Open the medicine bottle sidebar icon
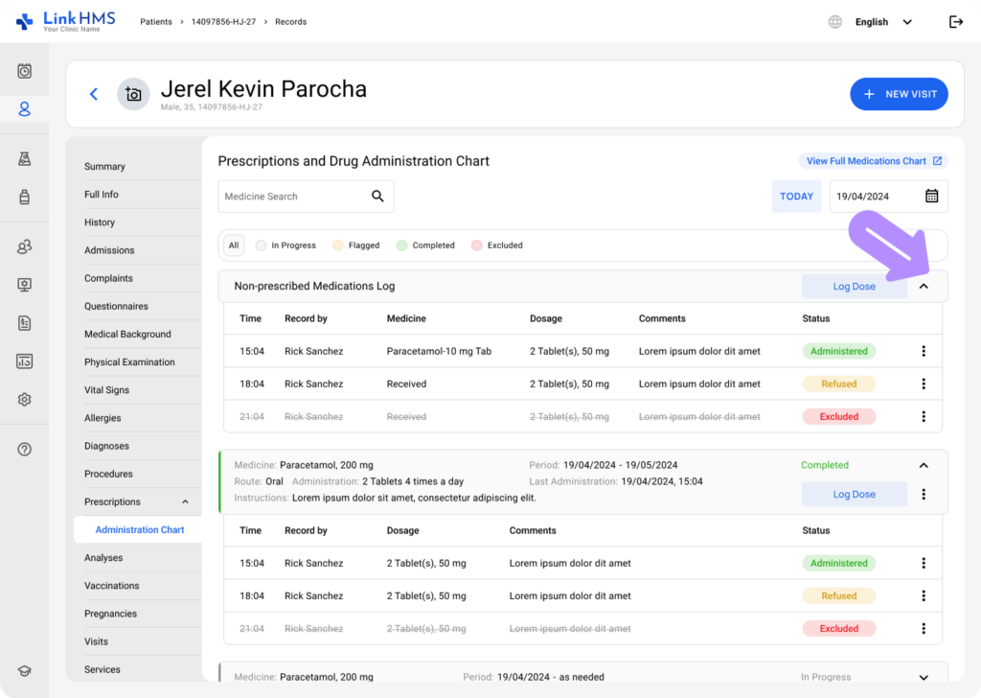The width and height of the screenshot is (981, 698). pos(25,197)
